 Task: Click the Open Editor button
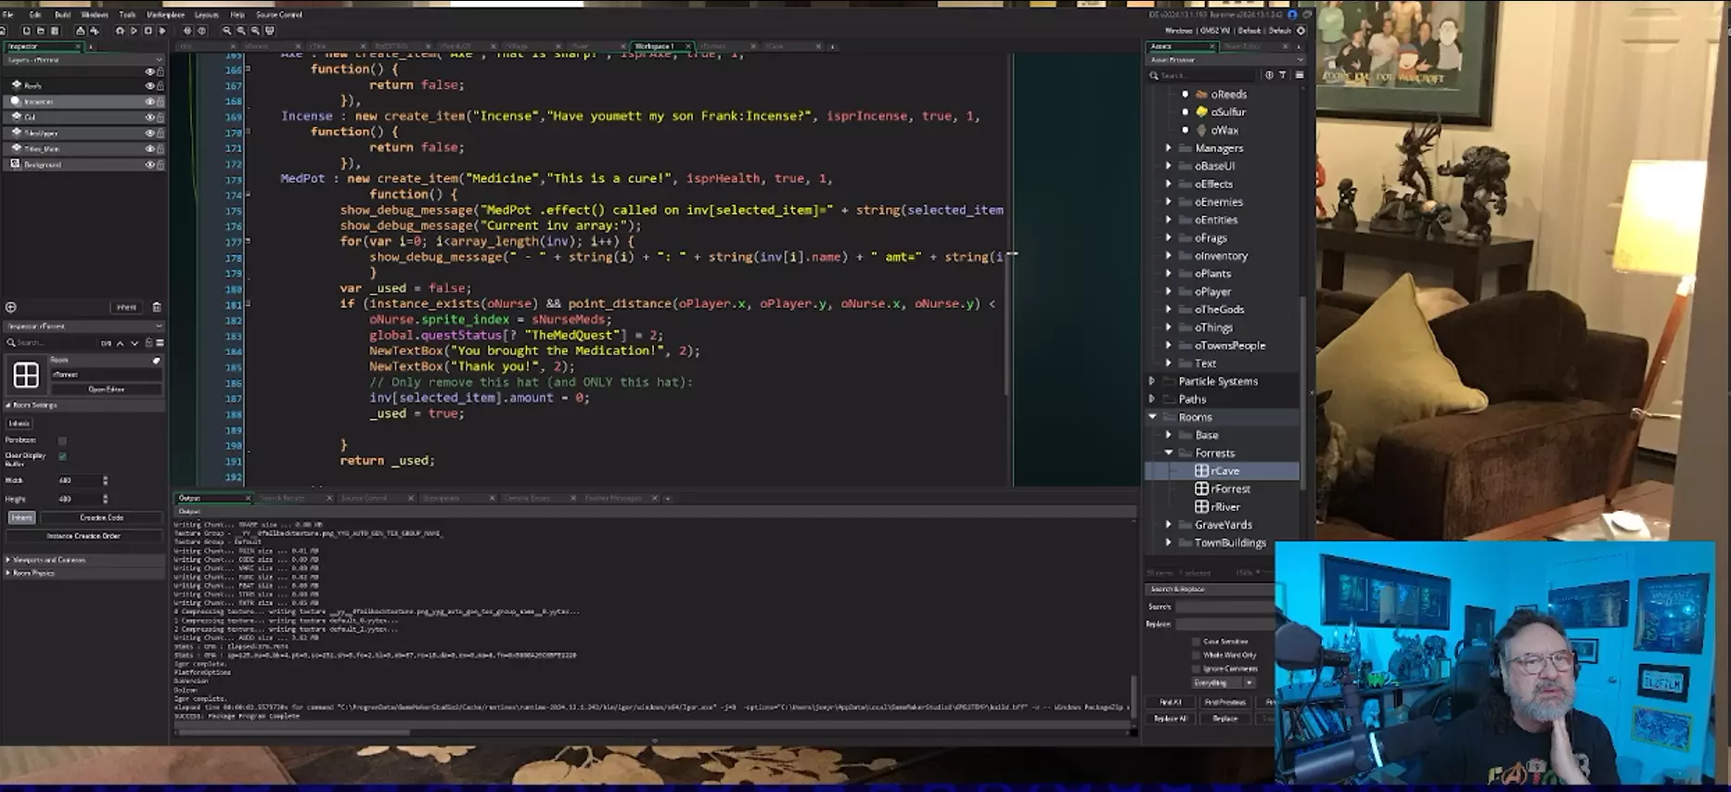(106, 390)
